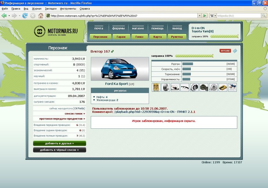Open the список гонок link
The image size is (268, 188).
tap(75, 113)
